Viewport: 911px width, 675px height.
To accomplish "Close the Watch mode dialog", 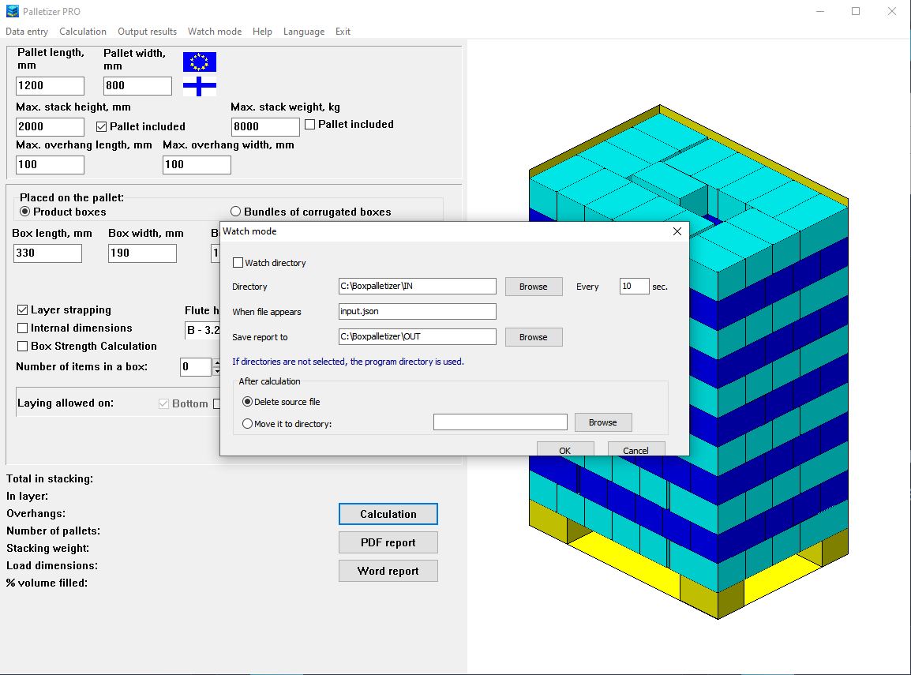I will (677, 231).
